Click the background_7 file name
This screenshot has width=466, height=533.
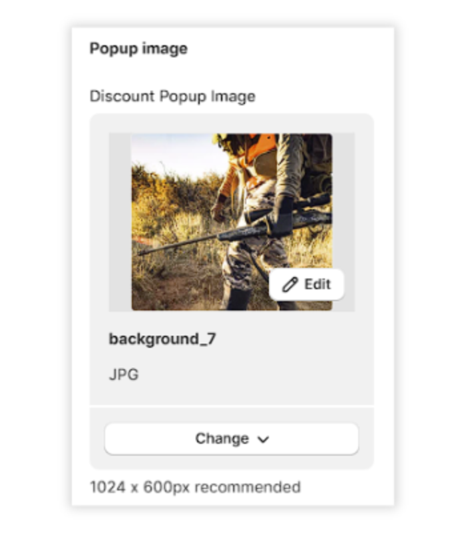click(162, 339)
